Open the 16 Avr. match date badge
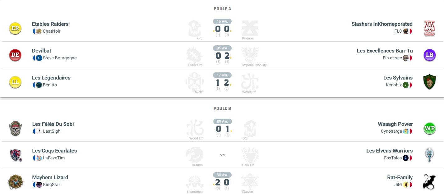Viewport: 444px width, 196px height. tap(222, 21)
